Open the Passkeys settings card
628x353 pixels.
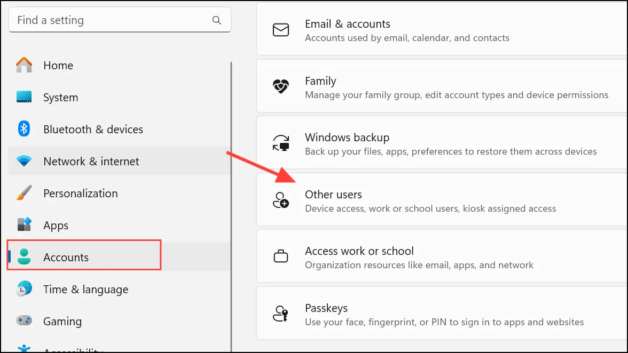442,313
